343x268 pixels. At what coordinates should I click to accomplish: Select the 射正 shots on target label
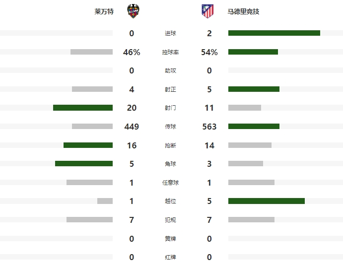point(170,89)
